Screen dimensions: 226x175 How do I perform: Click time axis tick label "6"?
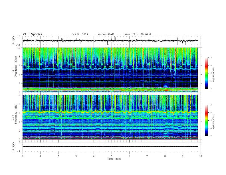point(129,156)
